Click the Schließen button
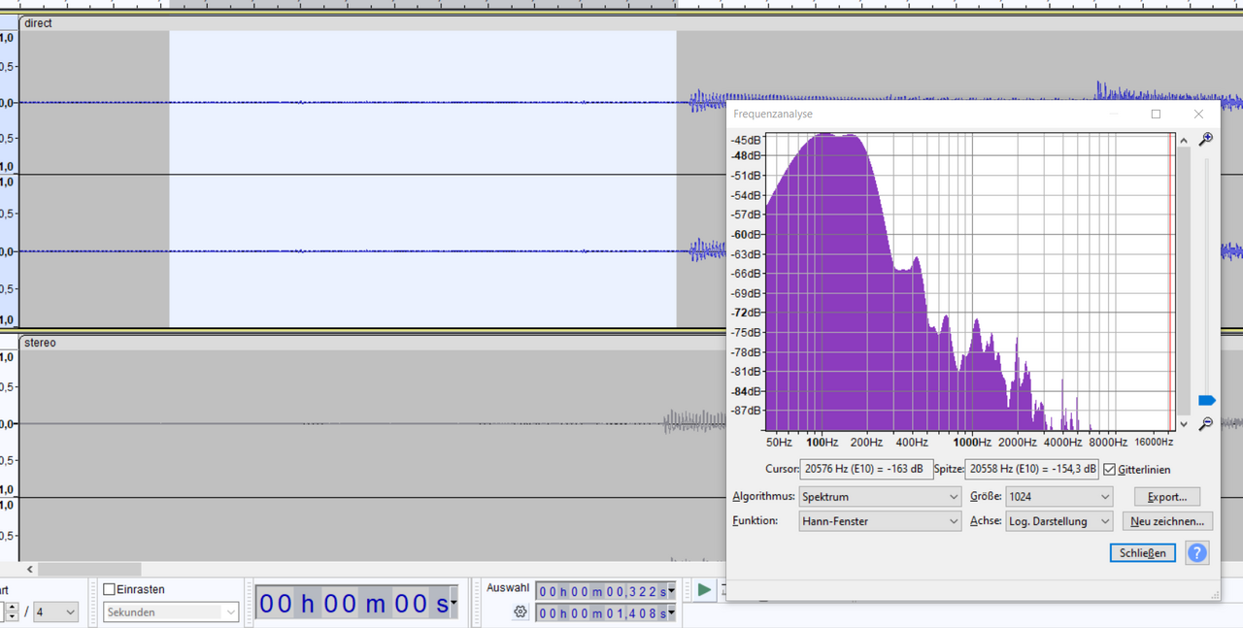Viewport: 1243px width, 628px height. 1143,552
